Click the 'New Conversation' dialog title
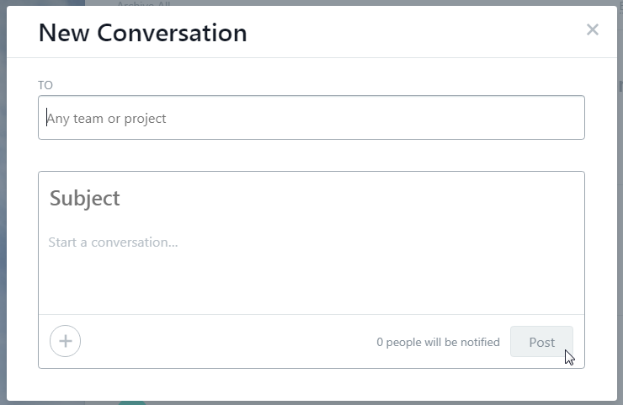623x405 pixels. (x=143, y=33)
